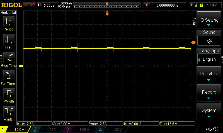Image resolution: width=223 pixels, height=133 pixels.
Task: Select the Fall Time measurement icon
Action: [9, 76]
